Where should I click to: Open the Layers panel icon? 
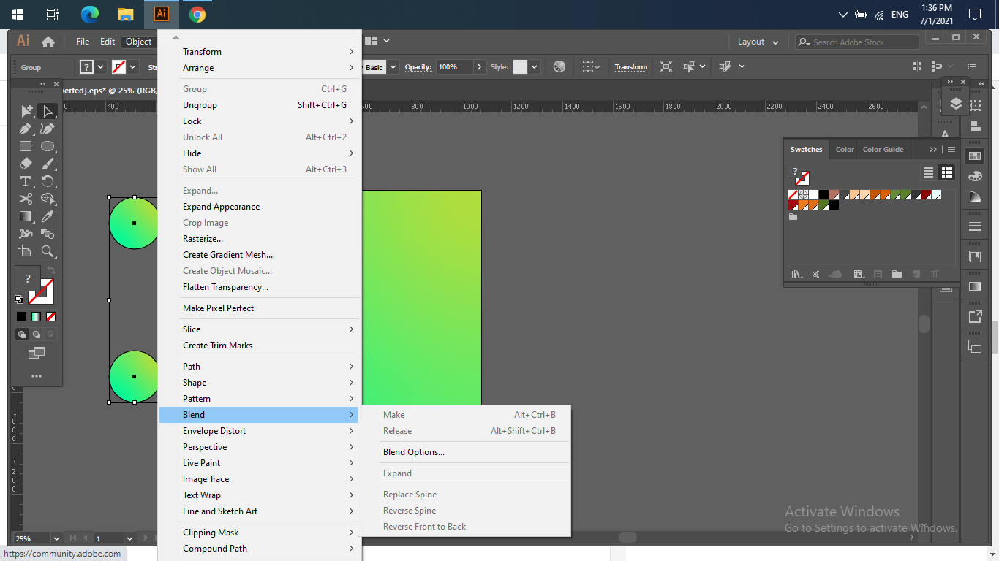point(955,102)
